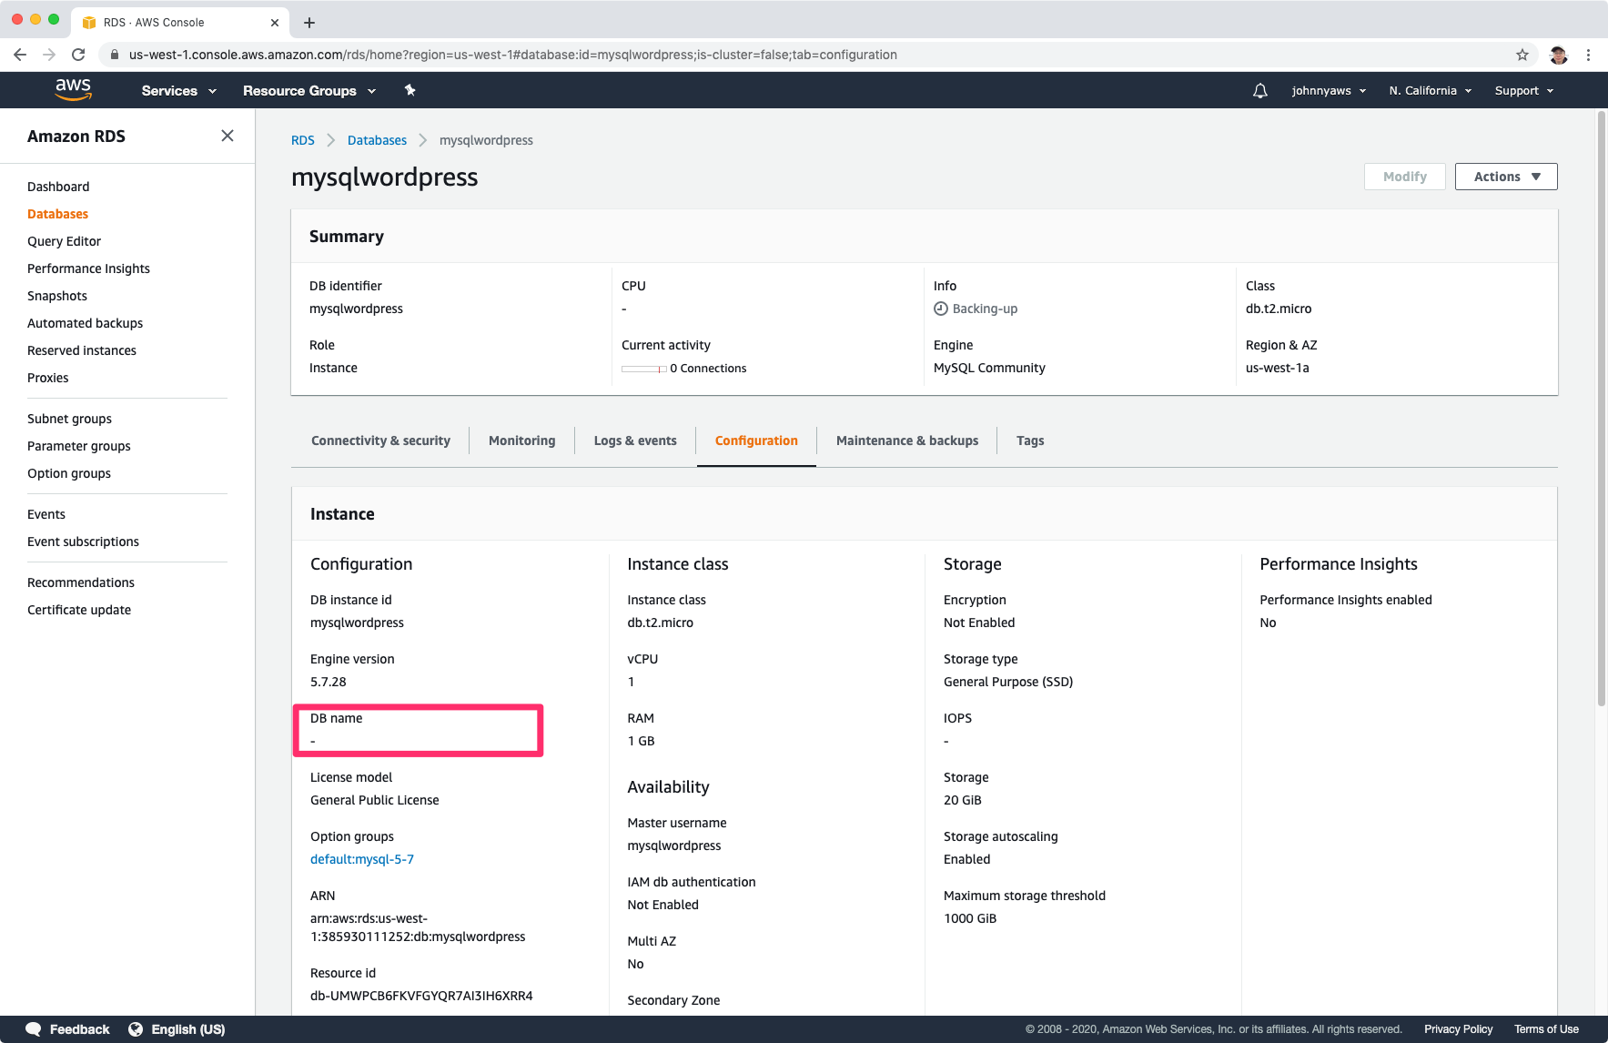Click the language globe icon

(x=136, y=1029)
